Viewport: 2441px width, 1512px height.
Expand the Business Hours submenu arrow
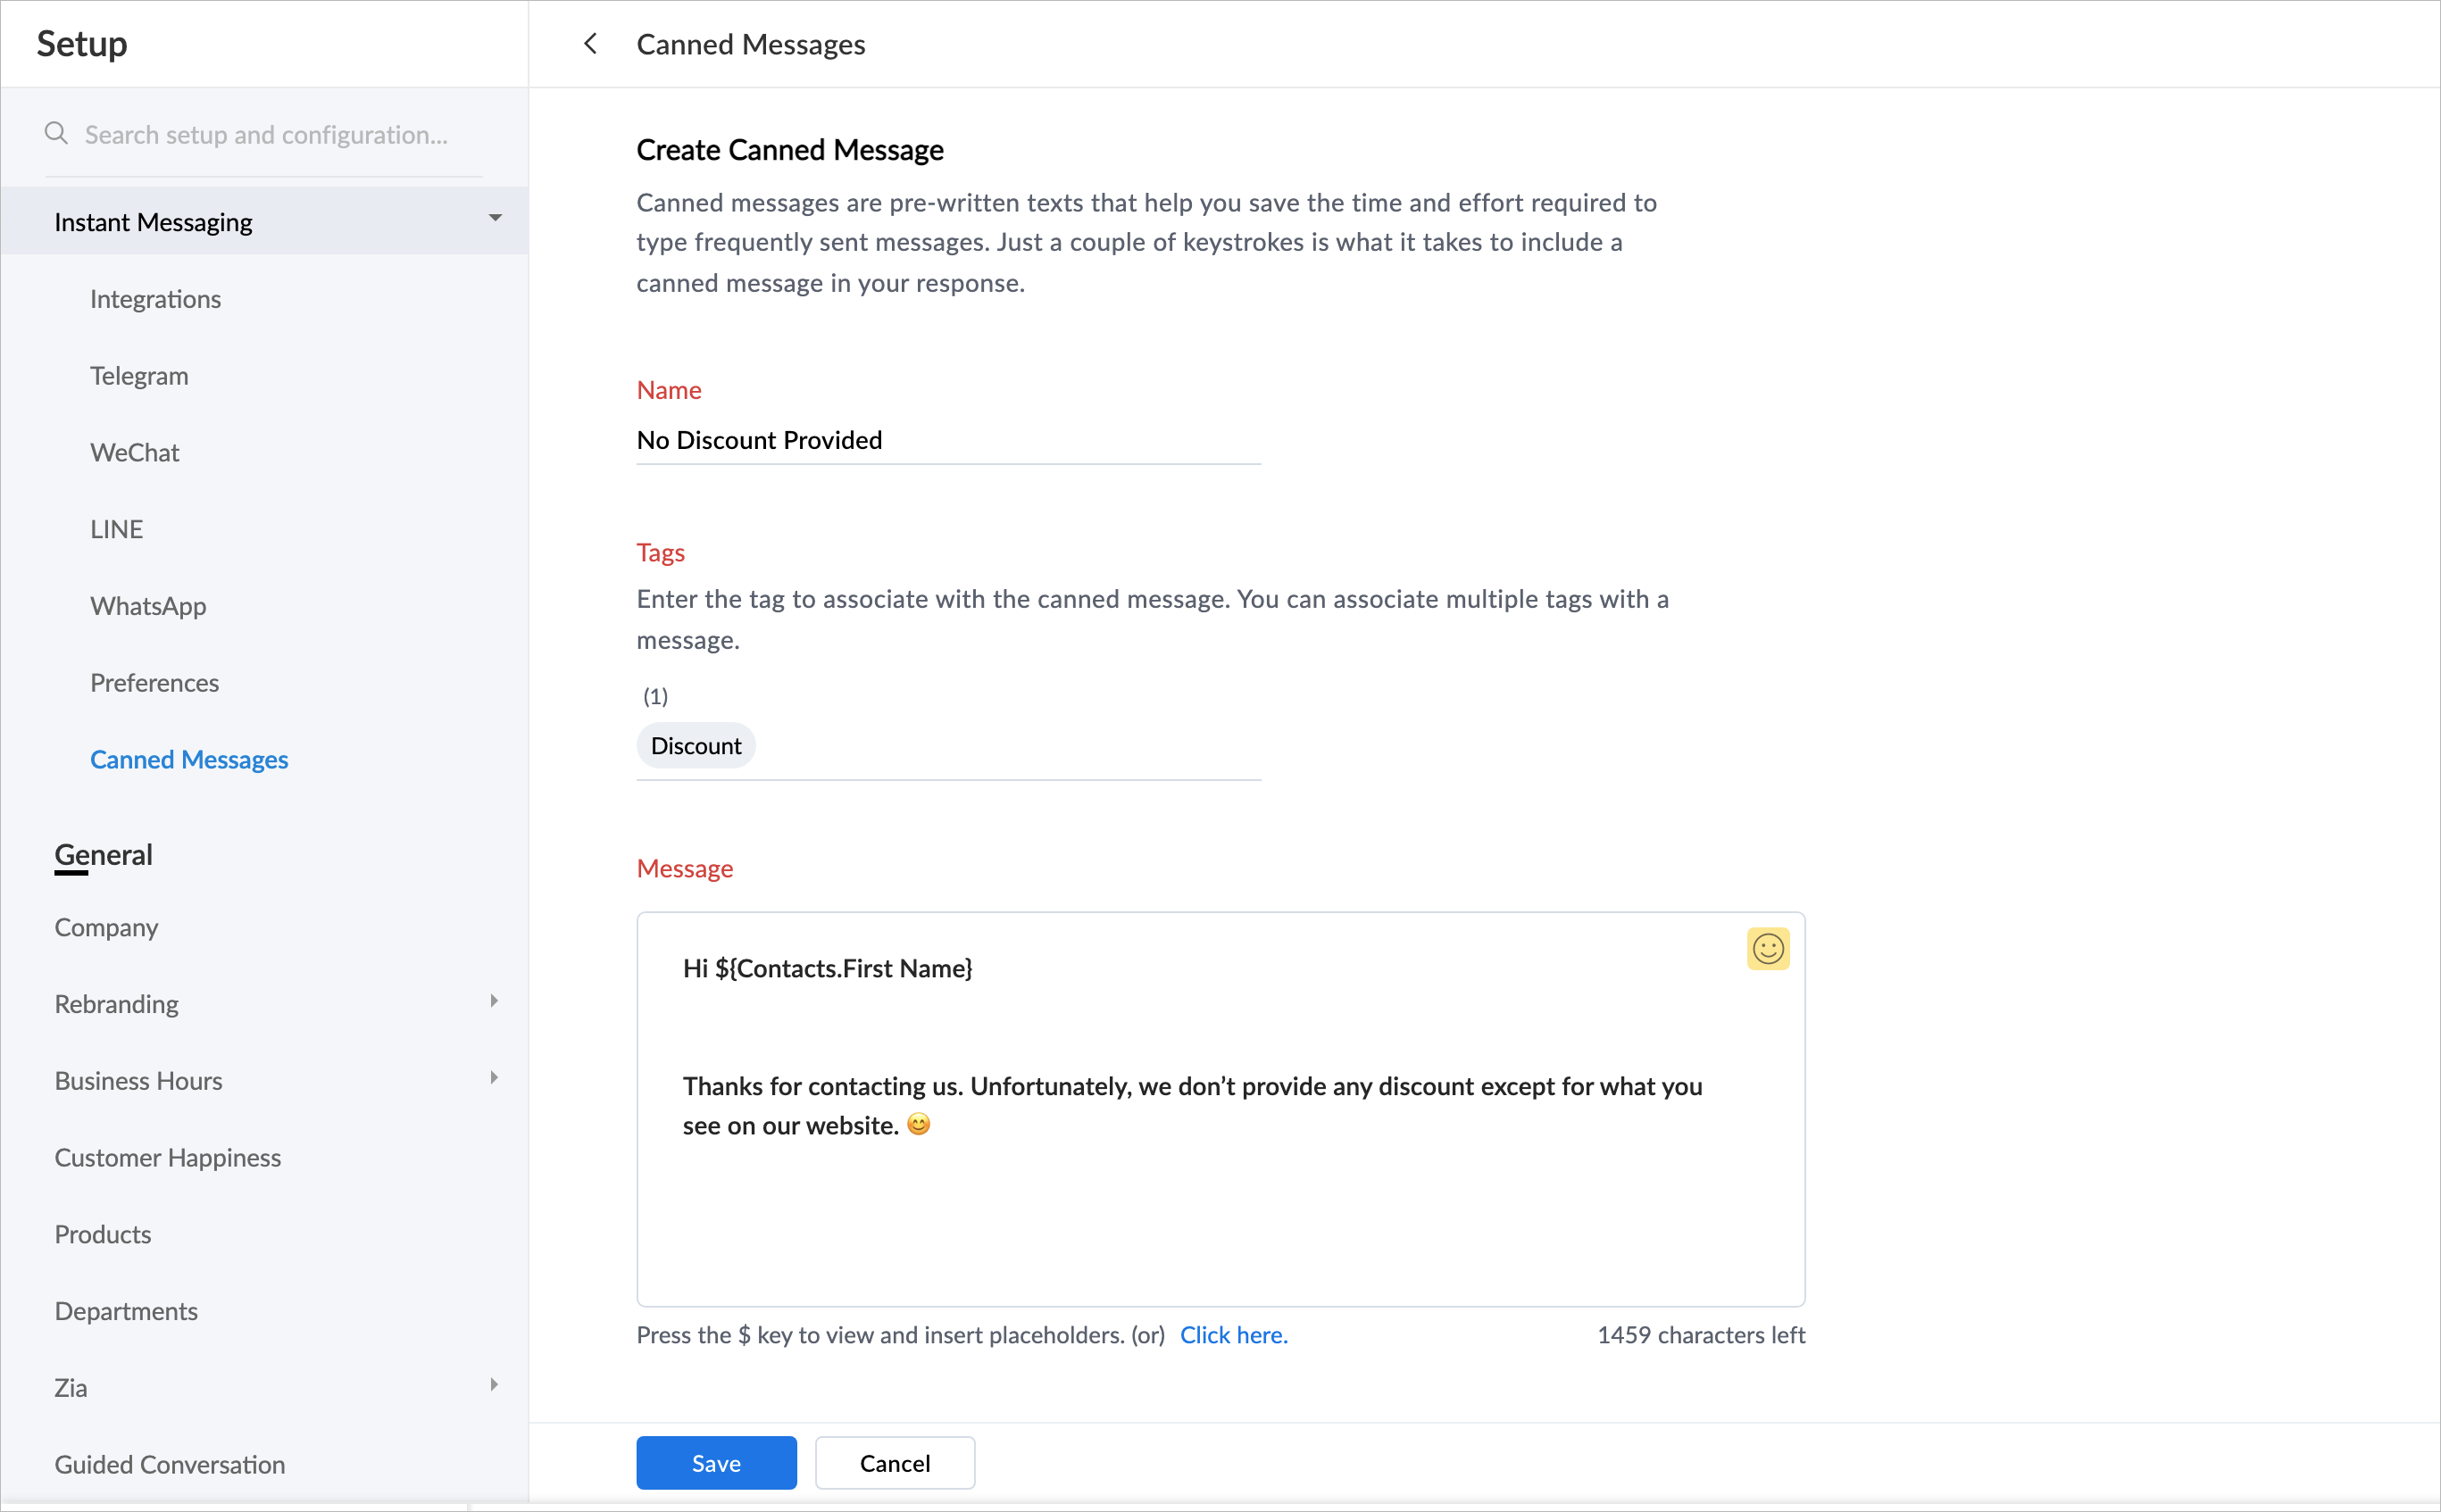(x=493, y=1078)
